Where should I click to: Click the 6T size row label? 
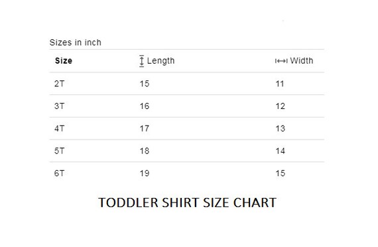[x=59, y=173]
